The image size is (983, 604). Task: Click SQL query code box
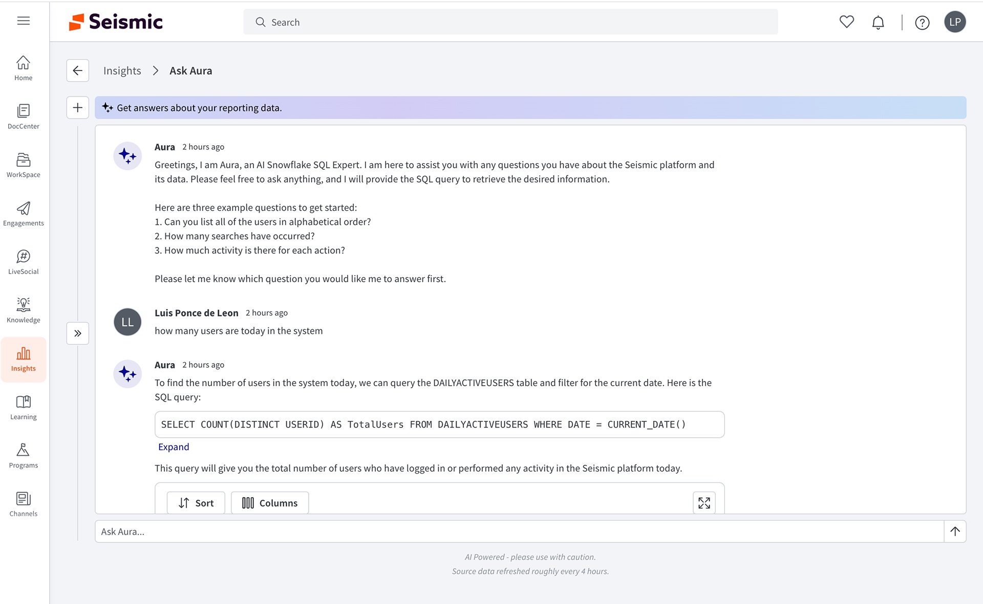[x=439, y=424]
